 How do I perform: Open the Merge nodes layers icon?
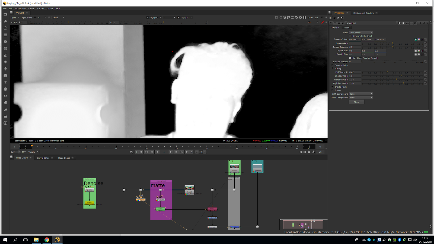(x=5, y=62)
